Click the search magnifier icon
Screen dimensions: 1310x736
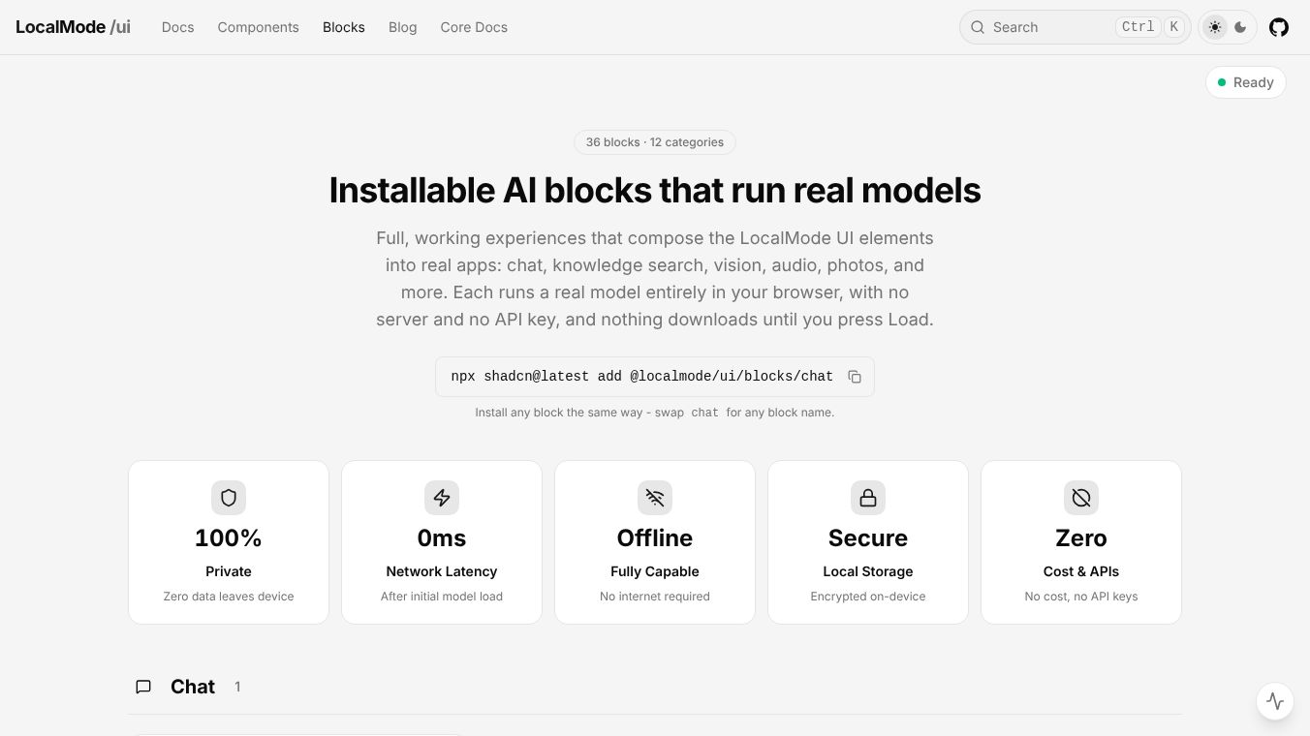click(978, 27)
